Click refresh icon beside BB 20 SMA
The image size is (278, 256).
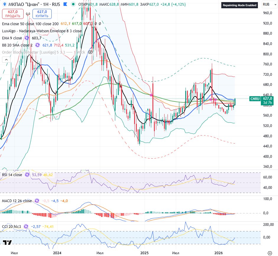[x=38, y=45]
